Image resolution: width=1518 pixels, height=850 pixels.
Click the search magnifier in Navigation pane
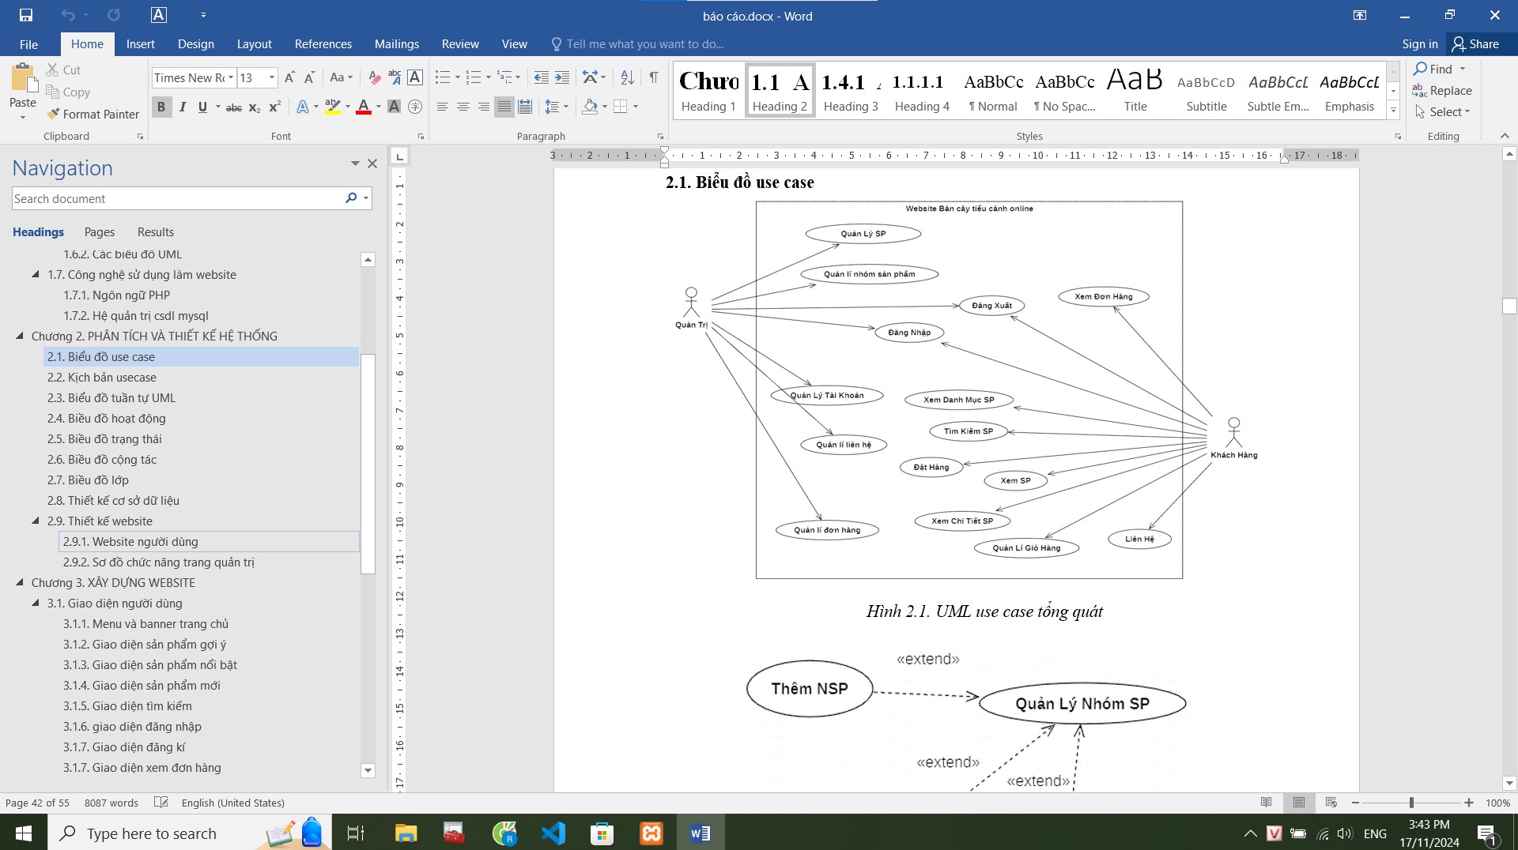point(351,198)
